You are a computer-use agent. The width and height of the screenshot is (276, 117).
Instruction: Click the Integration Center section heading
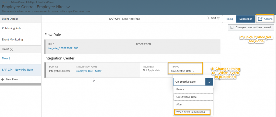pos(60,58)
